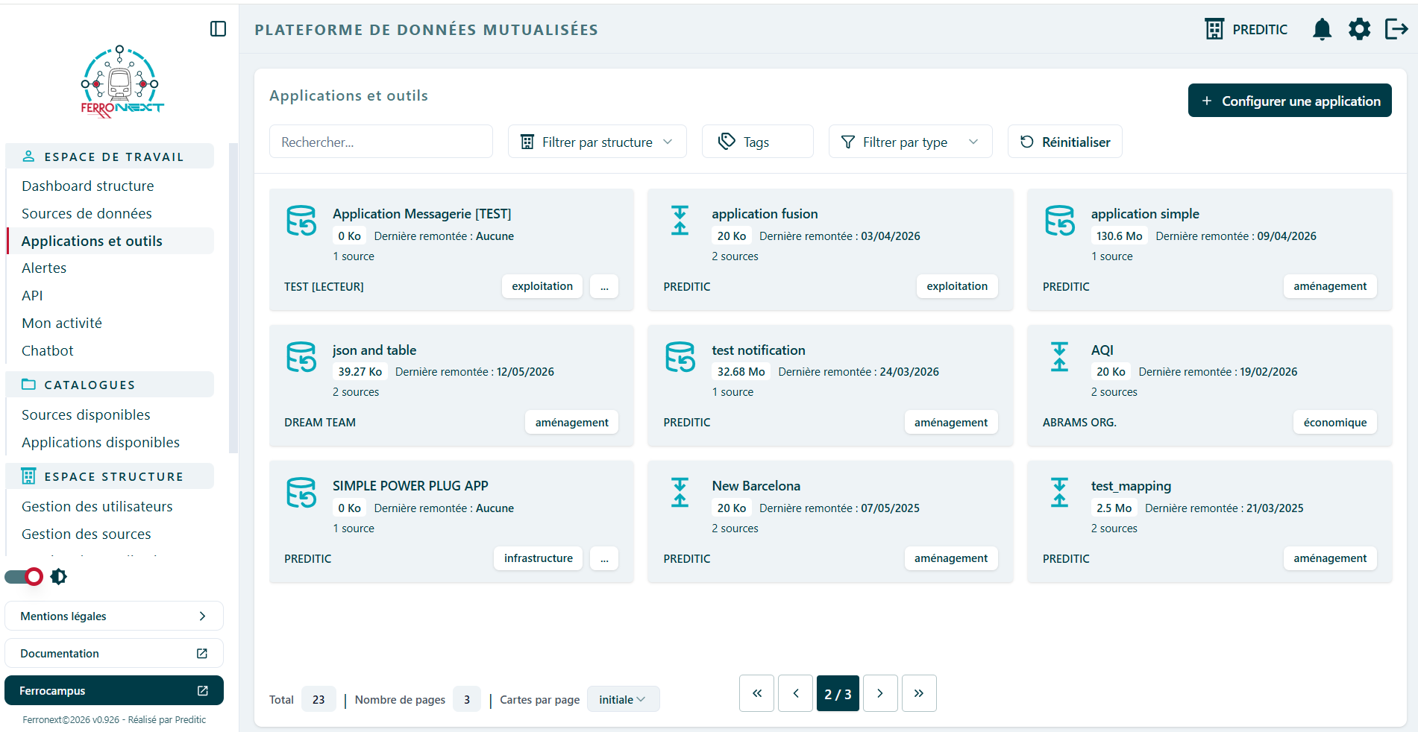Click Application Messagerie [TEST] database icon
Image resolution: width=1418 pixels, height=732 pixels.
tap(301, 221)
